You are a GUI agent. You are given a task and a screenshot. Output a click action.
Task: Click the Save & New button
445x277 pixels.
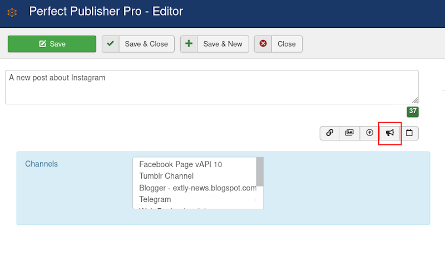point(215,44)
